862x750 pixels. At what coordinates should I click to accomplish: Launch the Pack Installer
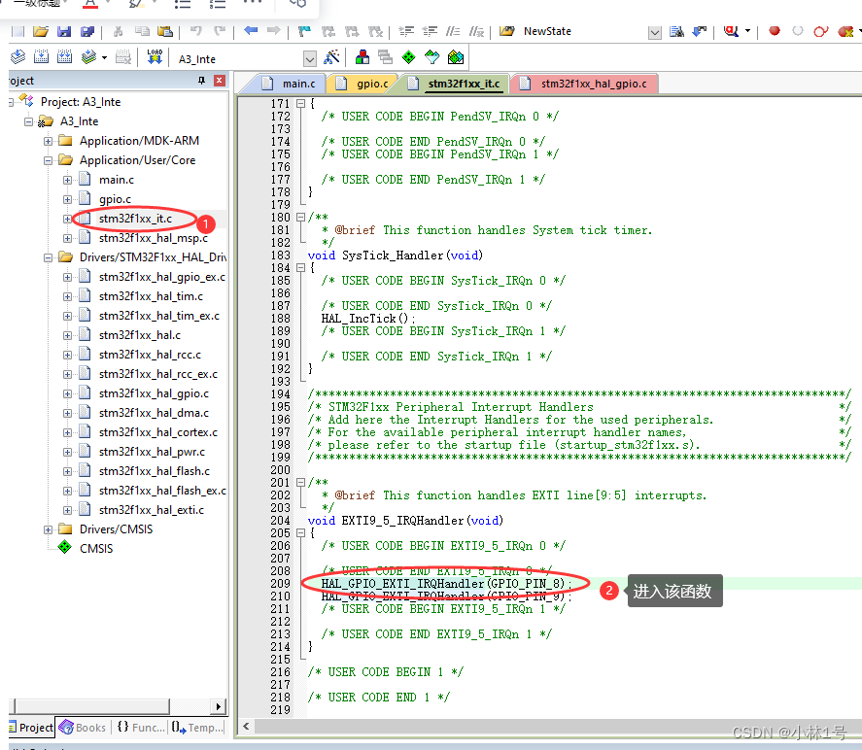[x=456, y=56]
